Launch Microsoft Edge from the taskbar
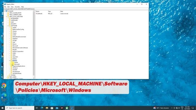 (x=42, y=108)
